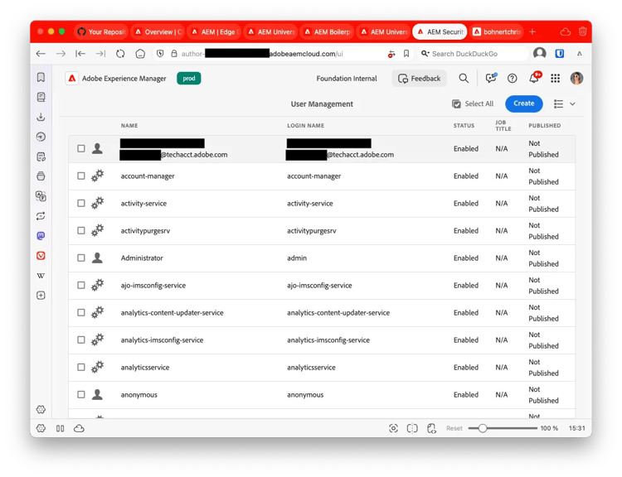The height and width of the screenshot is (477, 622).
Task: Open the Adobe solutions grid switcher
Action: (x=555, y=79)
